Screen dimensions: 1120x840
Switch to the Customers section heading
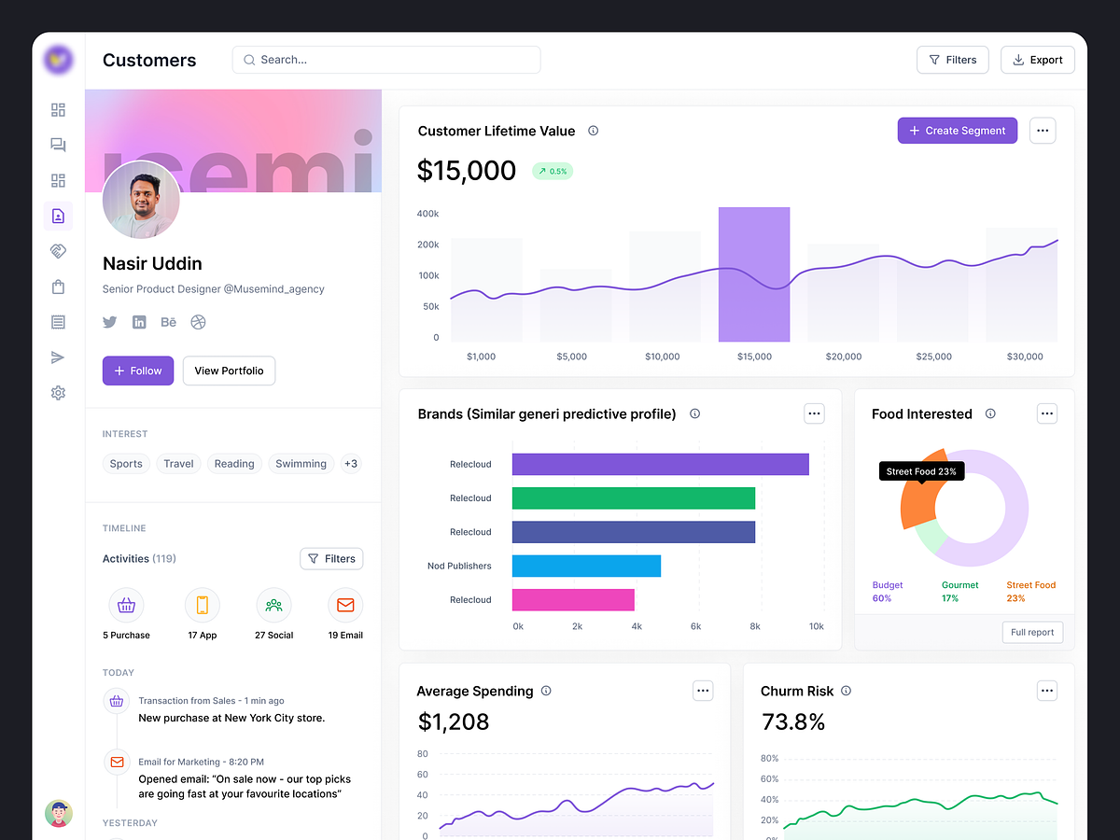click(149, 60)
